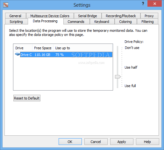
Task: Open Help from bottom button
Action: point(147,142)
